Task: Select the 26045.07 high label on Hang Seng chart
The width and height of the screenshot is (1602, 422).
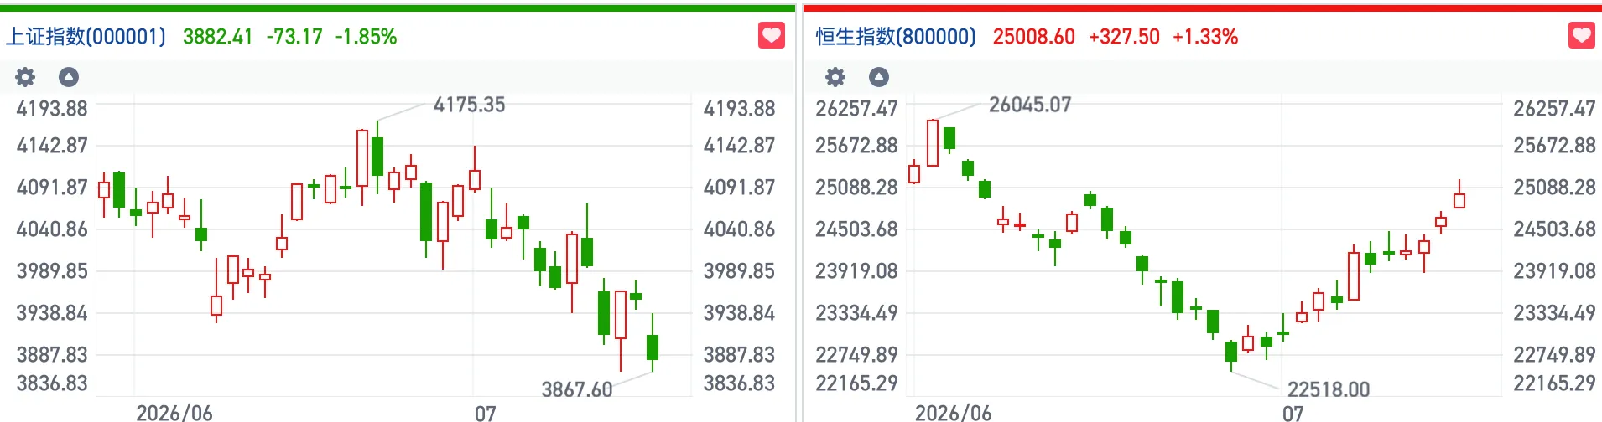Action: (x=1030, y=105)
